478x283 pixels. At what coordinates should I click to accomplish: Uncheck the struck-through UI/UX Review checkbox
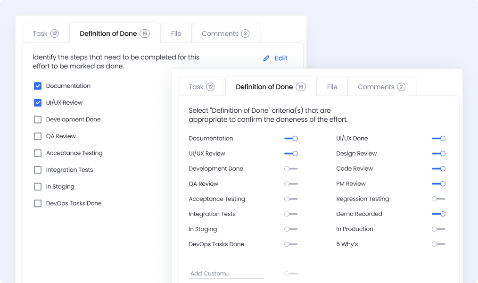[38, 103]
